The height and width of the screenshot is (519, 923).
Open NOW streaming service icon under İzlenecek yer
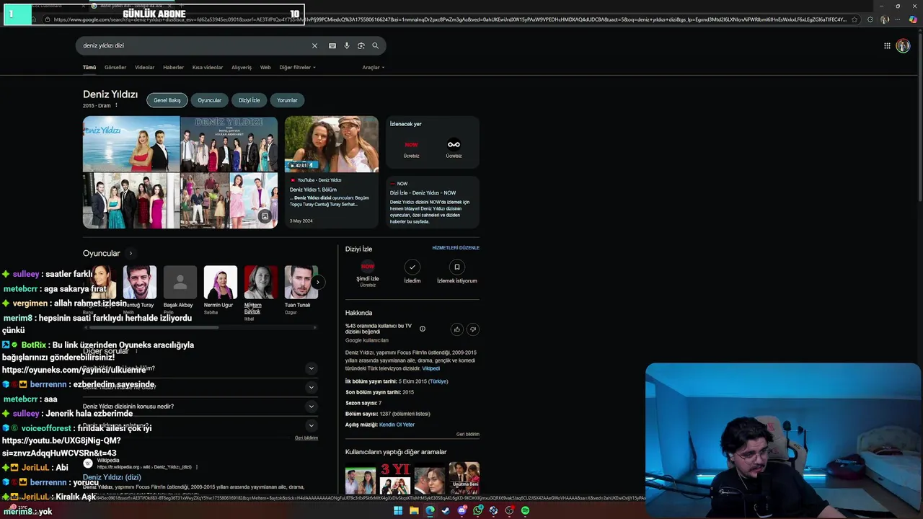(x=411, y=145)
